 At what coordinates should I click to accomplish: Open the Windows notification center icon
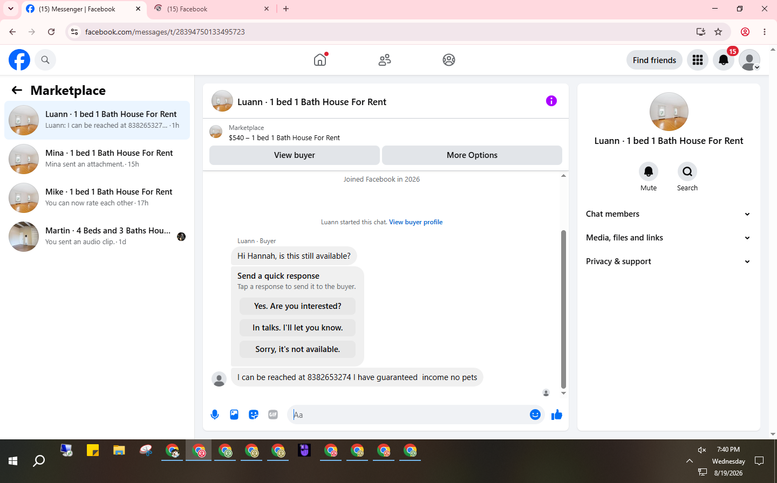tap(759, 461)
